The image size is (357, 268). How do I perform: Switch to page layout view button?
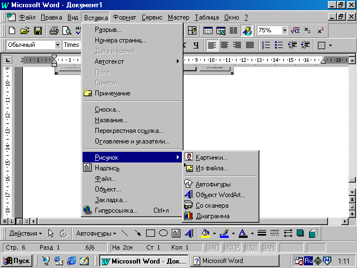click(x=20, y=221)
